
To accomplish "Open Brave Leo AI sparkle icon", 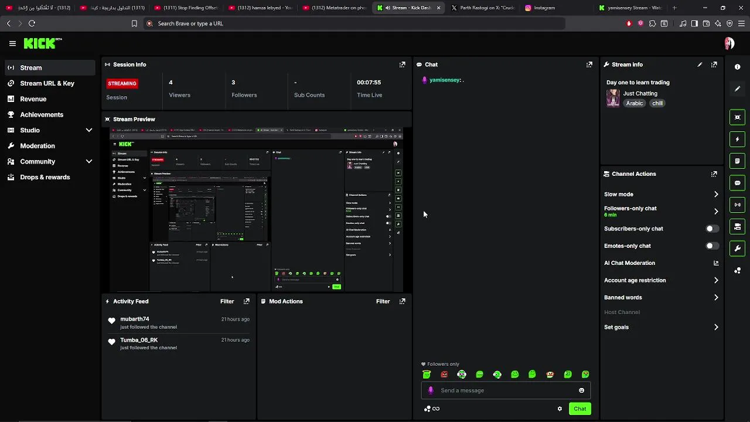I will click(x=718, y=23).
